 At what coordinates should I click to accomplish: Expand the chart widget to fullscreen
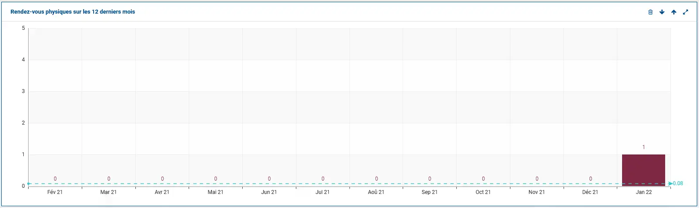[685, 12]
